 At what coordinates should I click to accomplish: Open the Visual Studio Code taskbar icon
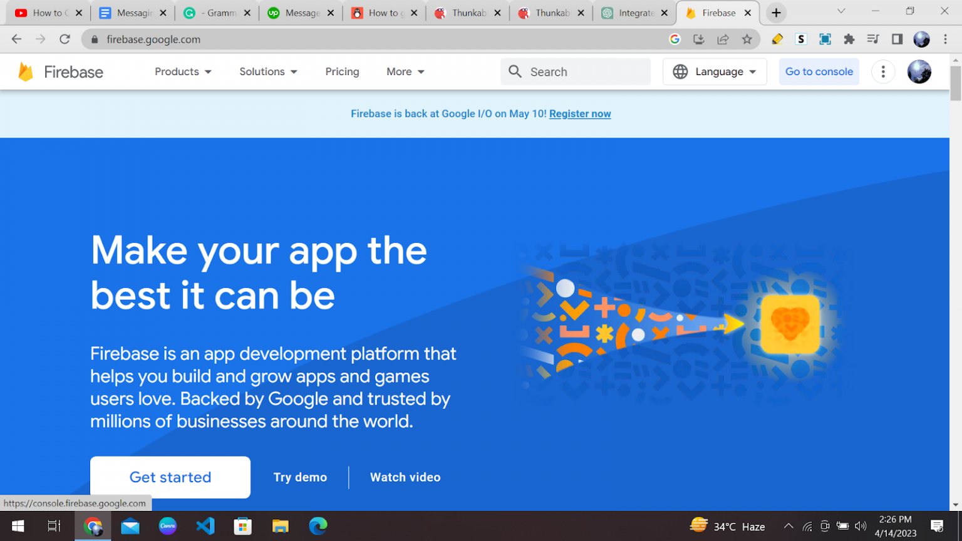pos(205,526)
